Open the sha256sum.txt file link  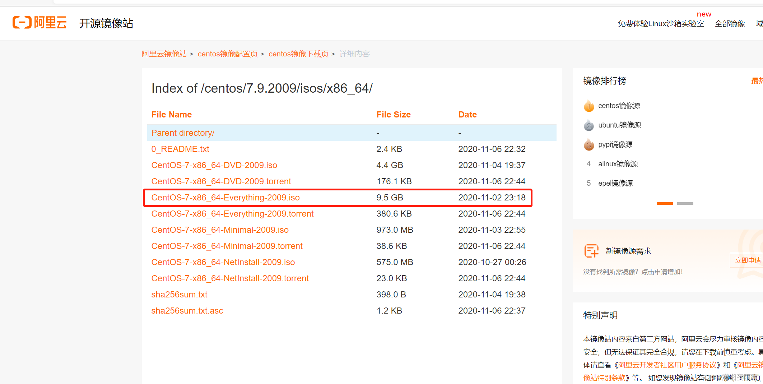point(179,295)
